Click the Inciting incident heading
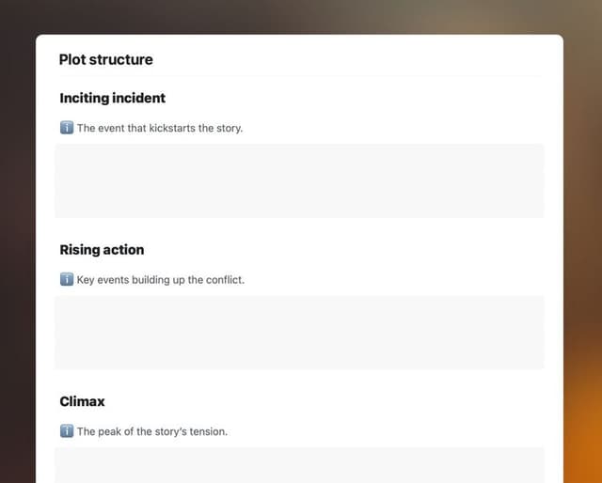 (x=113, y=98)
